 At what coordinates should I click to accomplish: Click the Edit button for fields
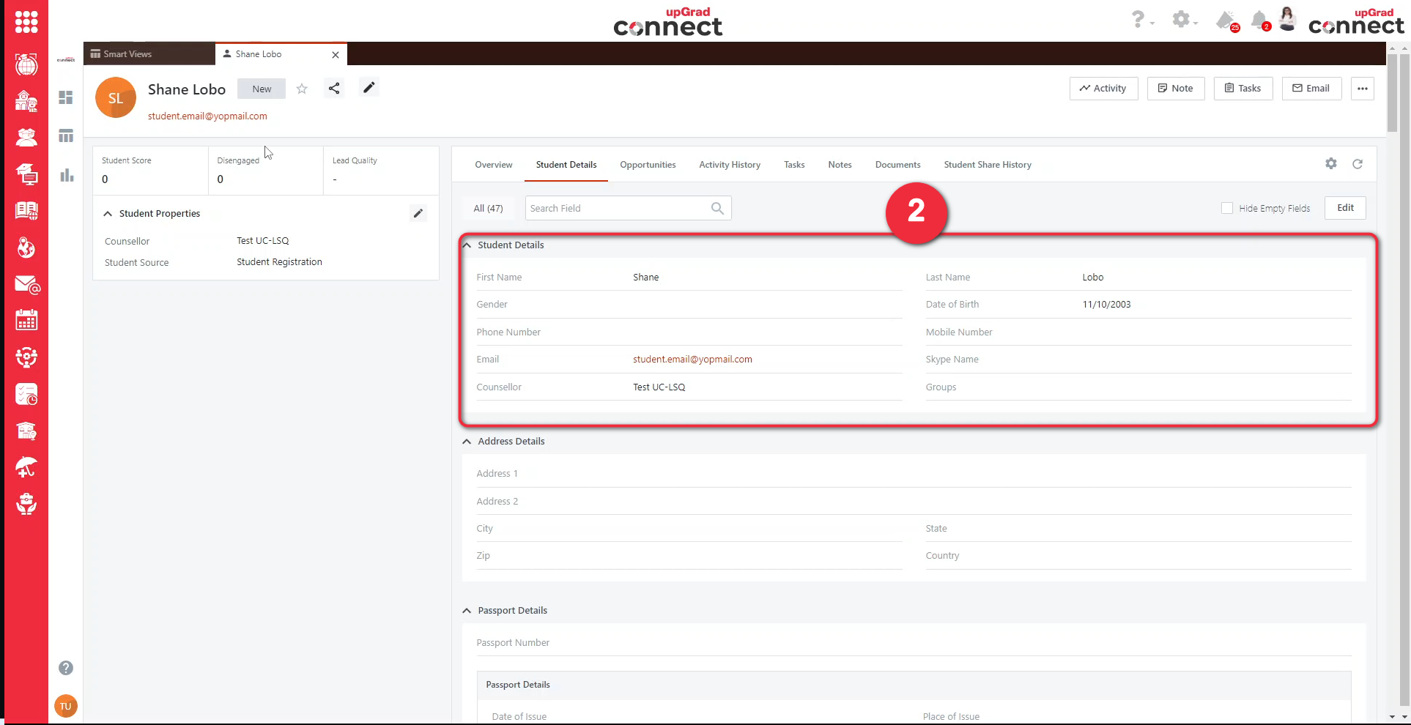[x=1345, y=208]
